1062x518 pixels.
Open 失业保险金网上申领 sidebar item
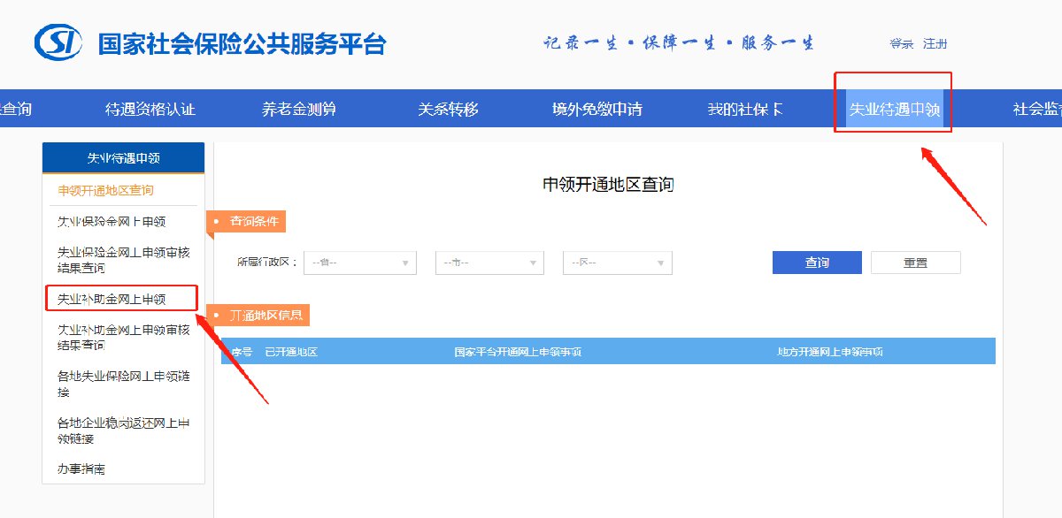point(112,221)
